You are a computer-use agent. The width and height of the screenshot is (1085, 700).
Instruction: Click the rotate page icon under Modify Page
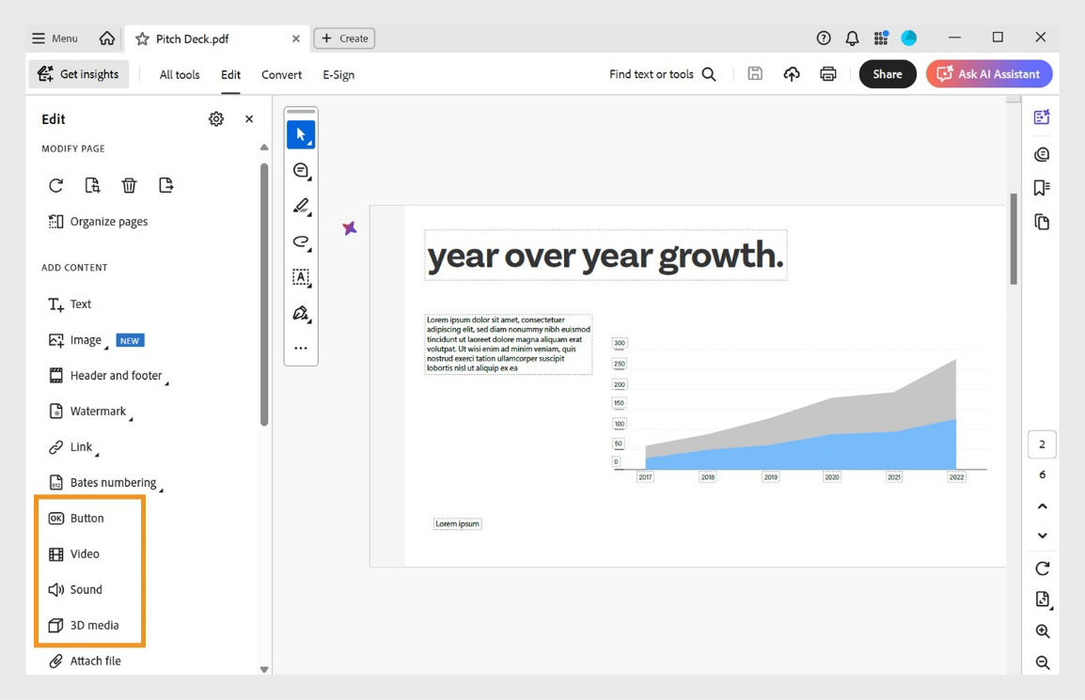(x=56, y=185)
